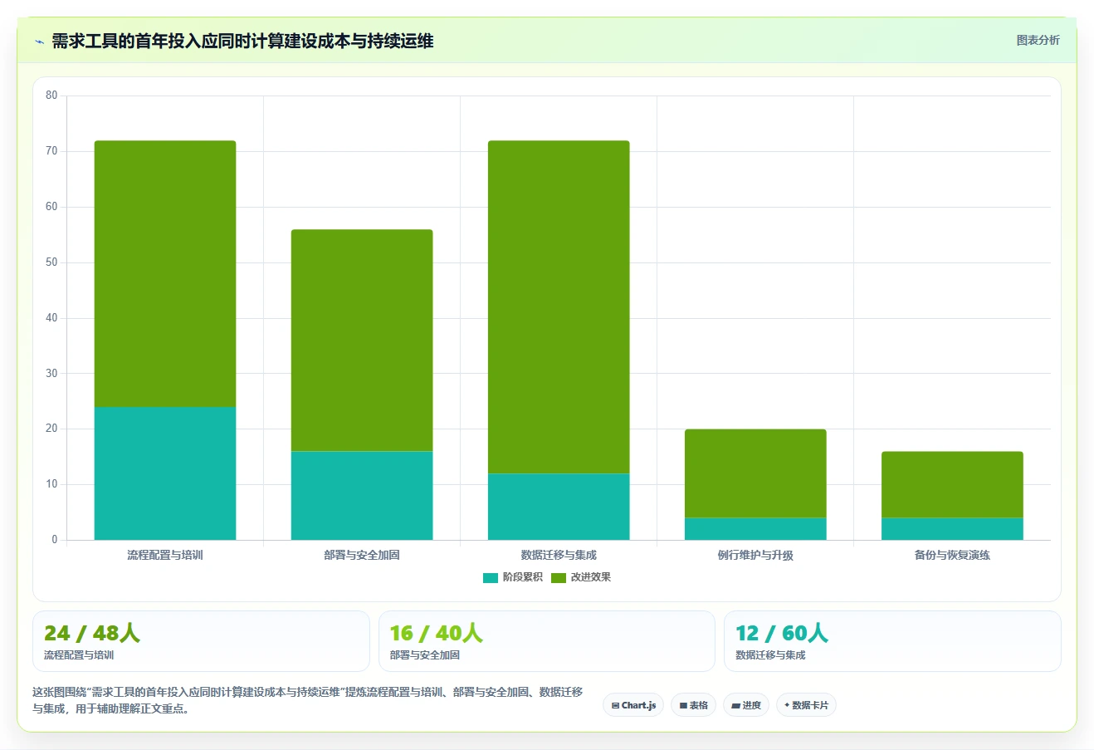Click the teal segment of 流程配置与培训 bar
The height and width of the screenshot is (750, 1094).
pos(165,473)
